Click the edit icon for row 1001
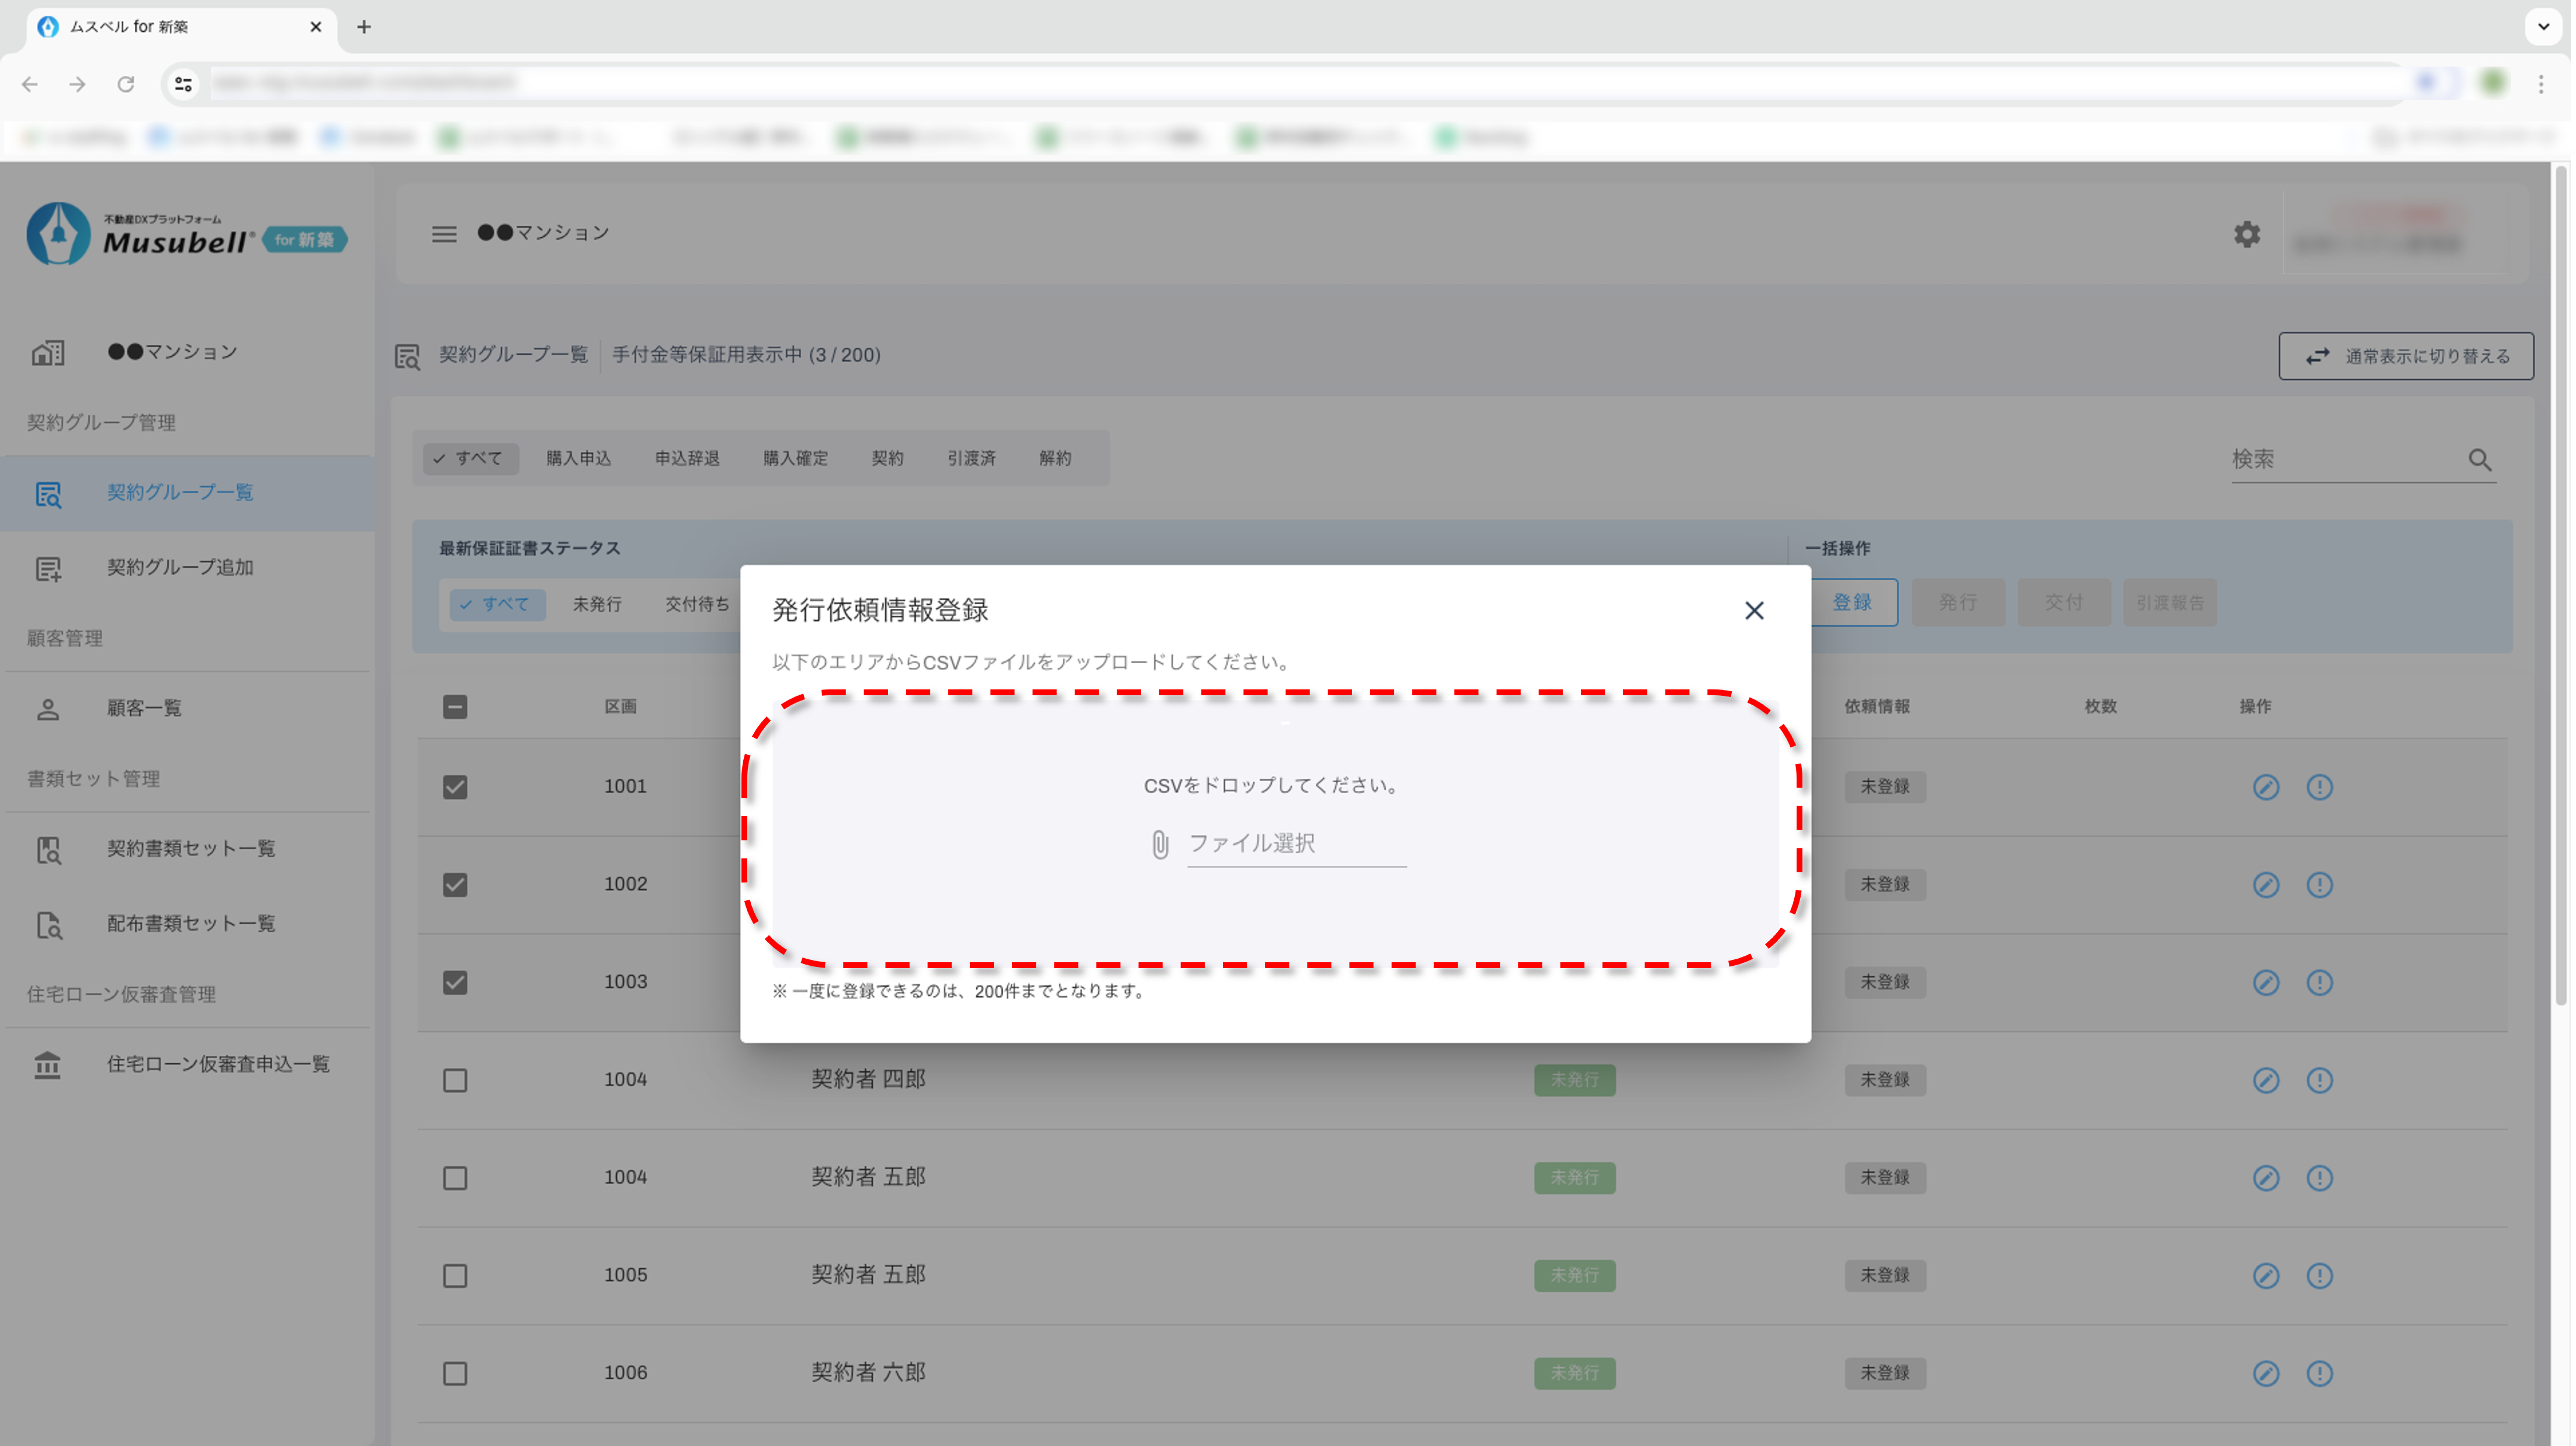The width and height of the screenshot is (2576, 1446). tap(2265, 787)
